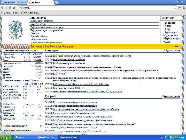Click icon beside Ставка рефинансирования

tap(4, 126)
